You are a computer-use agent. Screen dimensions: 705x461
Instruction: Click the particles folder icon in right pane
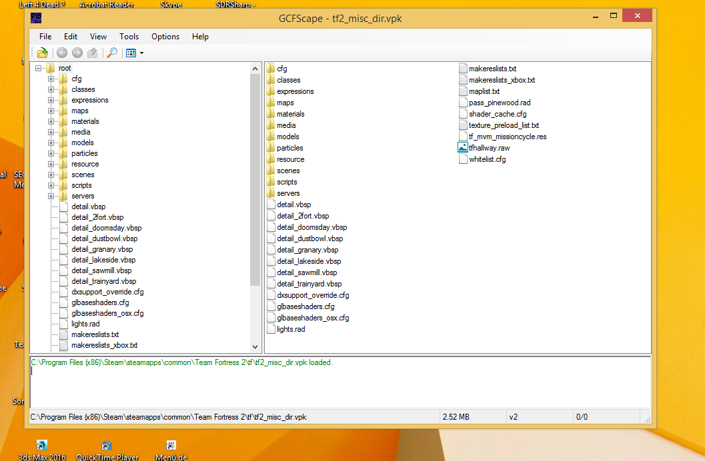[x=270, y=148]
